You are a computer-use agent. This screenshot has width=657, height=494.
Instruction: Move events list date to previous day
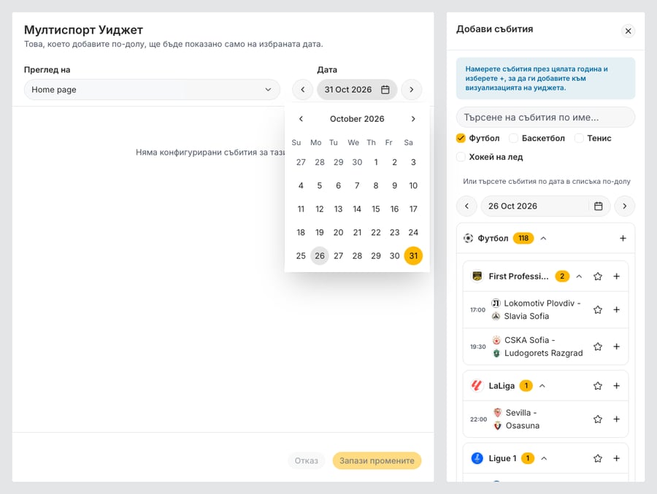(x=466, y=207)
